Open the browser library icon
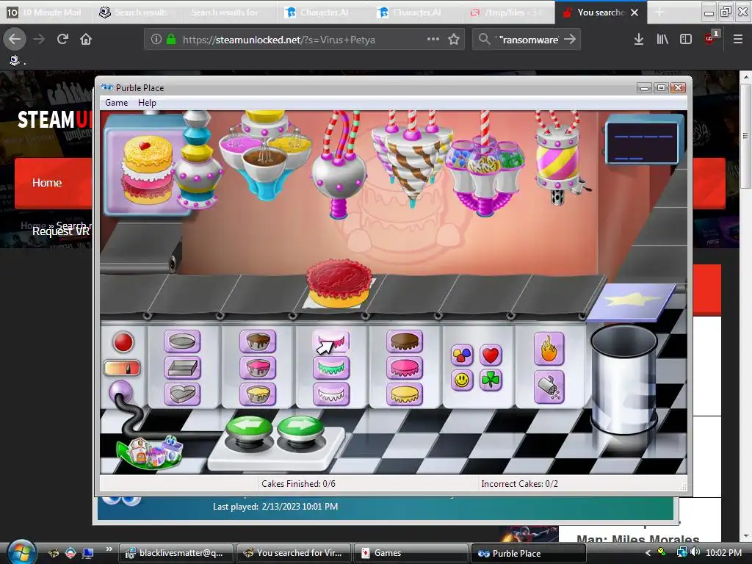The image size is (752, 564). pos(662,40)
